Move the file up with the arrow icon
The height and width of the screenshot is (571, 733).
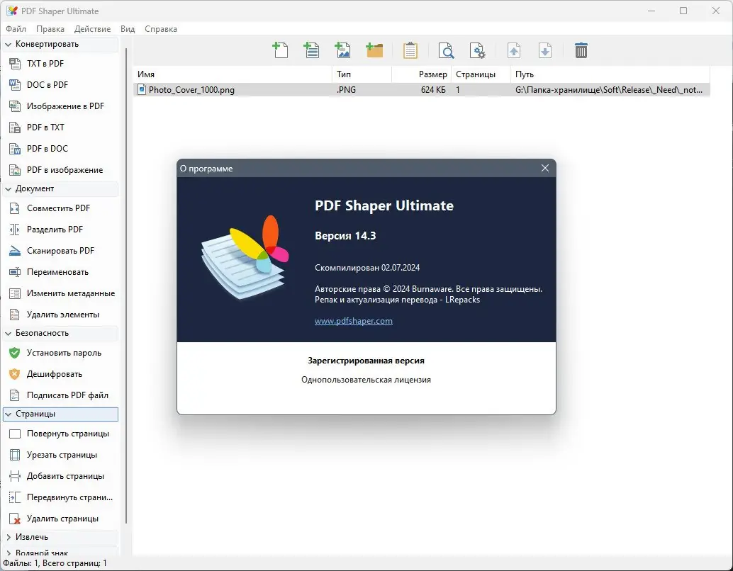click(514, 50)
